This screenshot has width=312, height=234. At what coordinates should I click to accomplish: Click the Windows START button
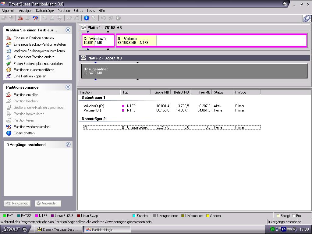[x=16, y=229]
